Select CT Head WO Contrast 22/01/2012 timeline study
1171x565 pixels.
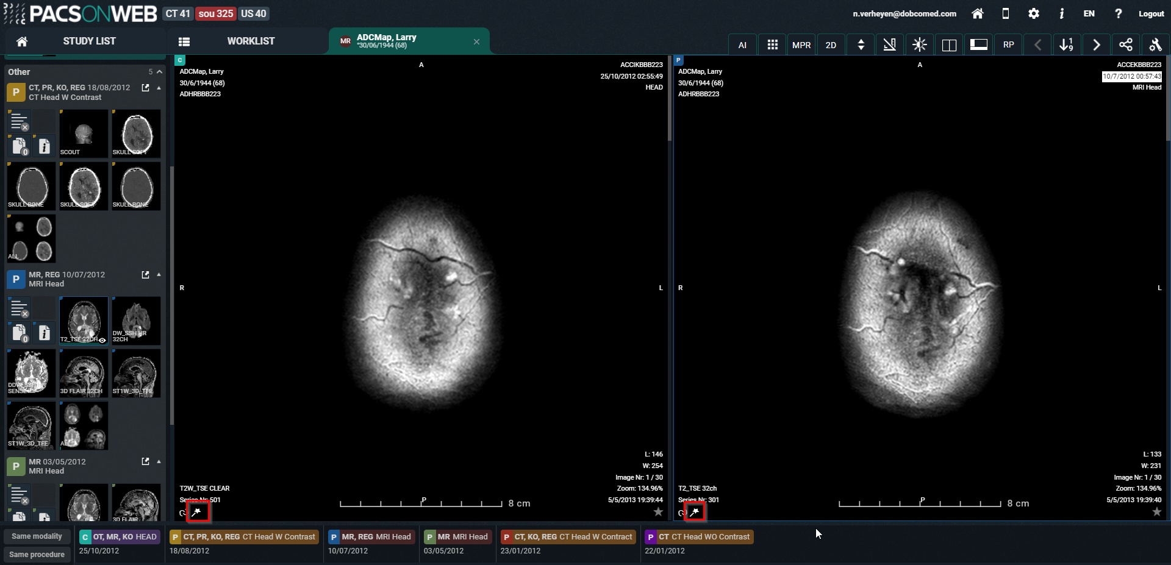(699, 537)
